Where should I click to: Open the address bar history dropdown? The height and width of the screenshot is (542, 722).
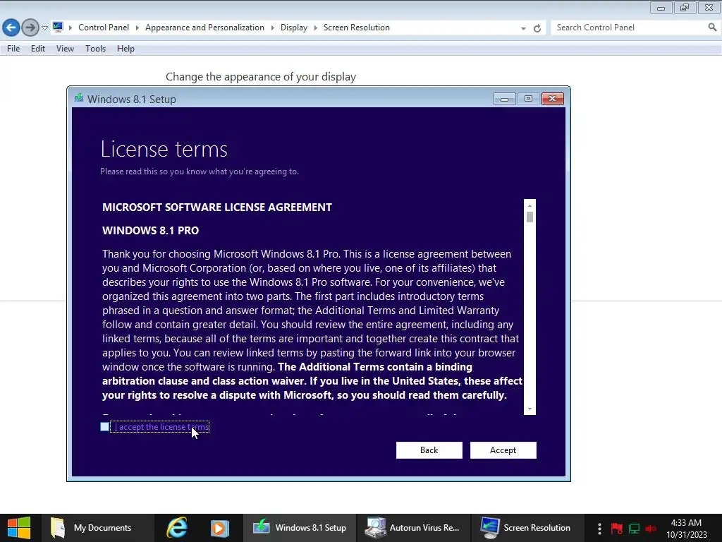[523, 28]
